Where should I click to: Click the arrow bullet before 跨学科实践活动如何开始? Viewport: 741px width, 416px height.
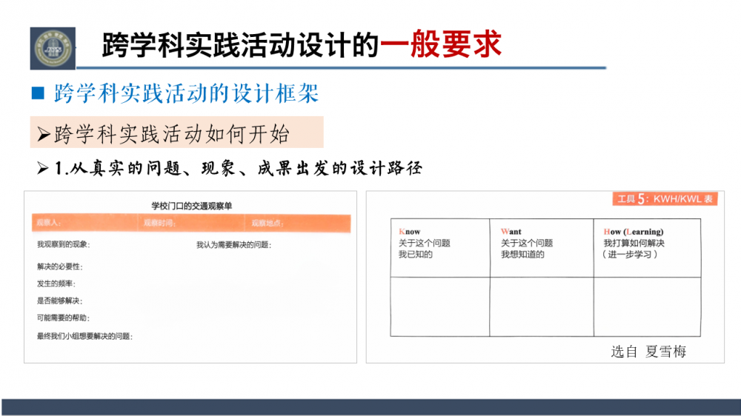pos(45,135)
